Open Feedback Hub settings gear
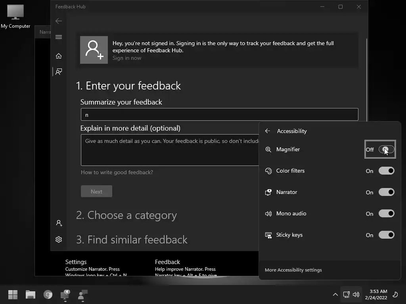Screen dimensions: 406x304 point(59,239)
